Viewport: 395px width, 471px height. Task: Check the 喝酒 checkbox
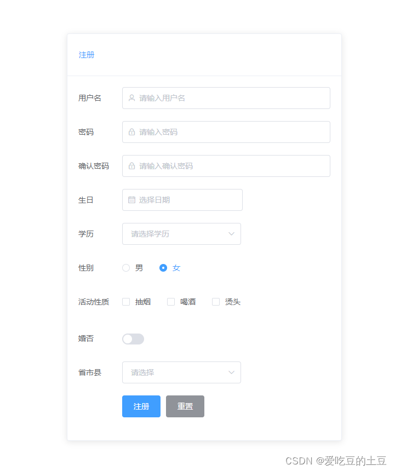coord(171,302)
